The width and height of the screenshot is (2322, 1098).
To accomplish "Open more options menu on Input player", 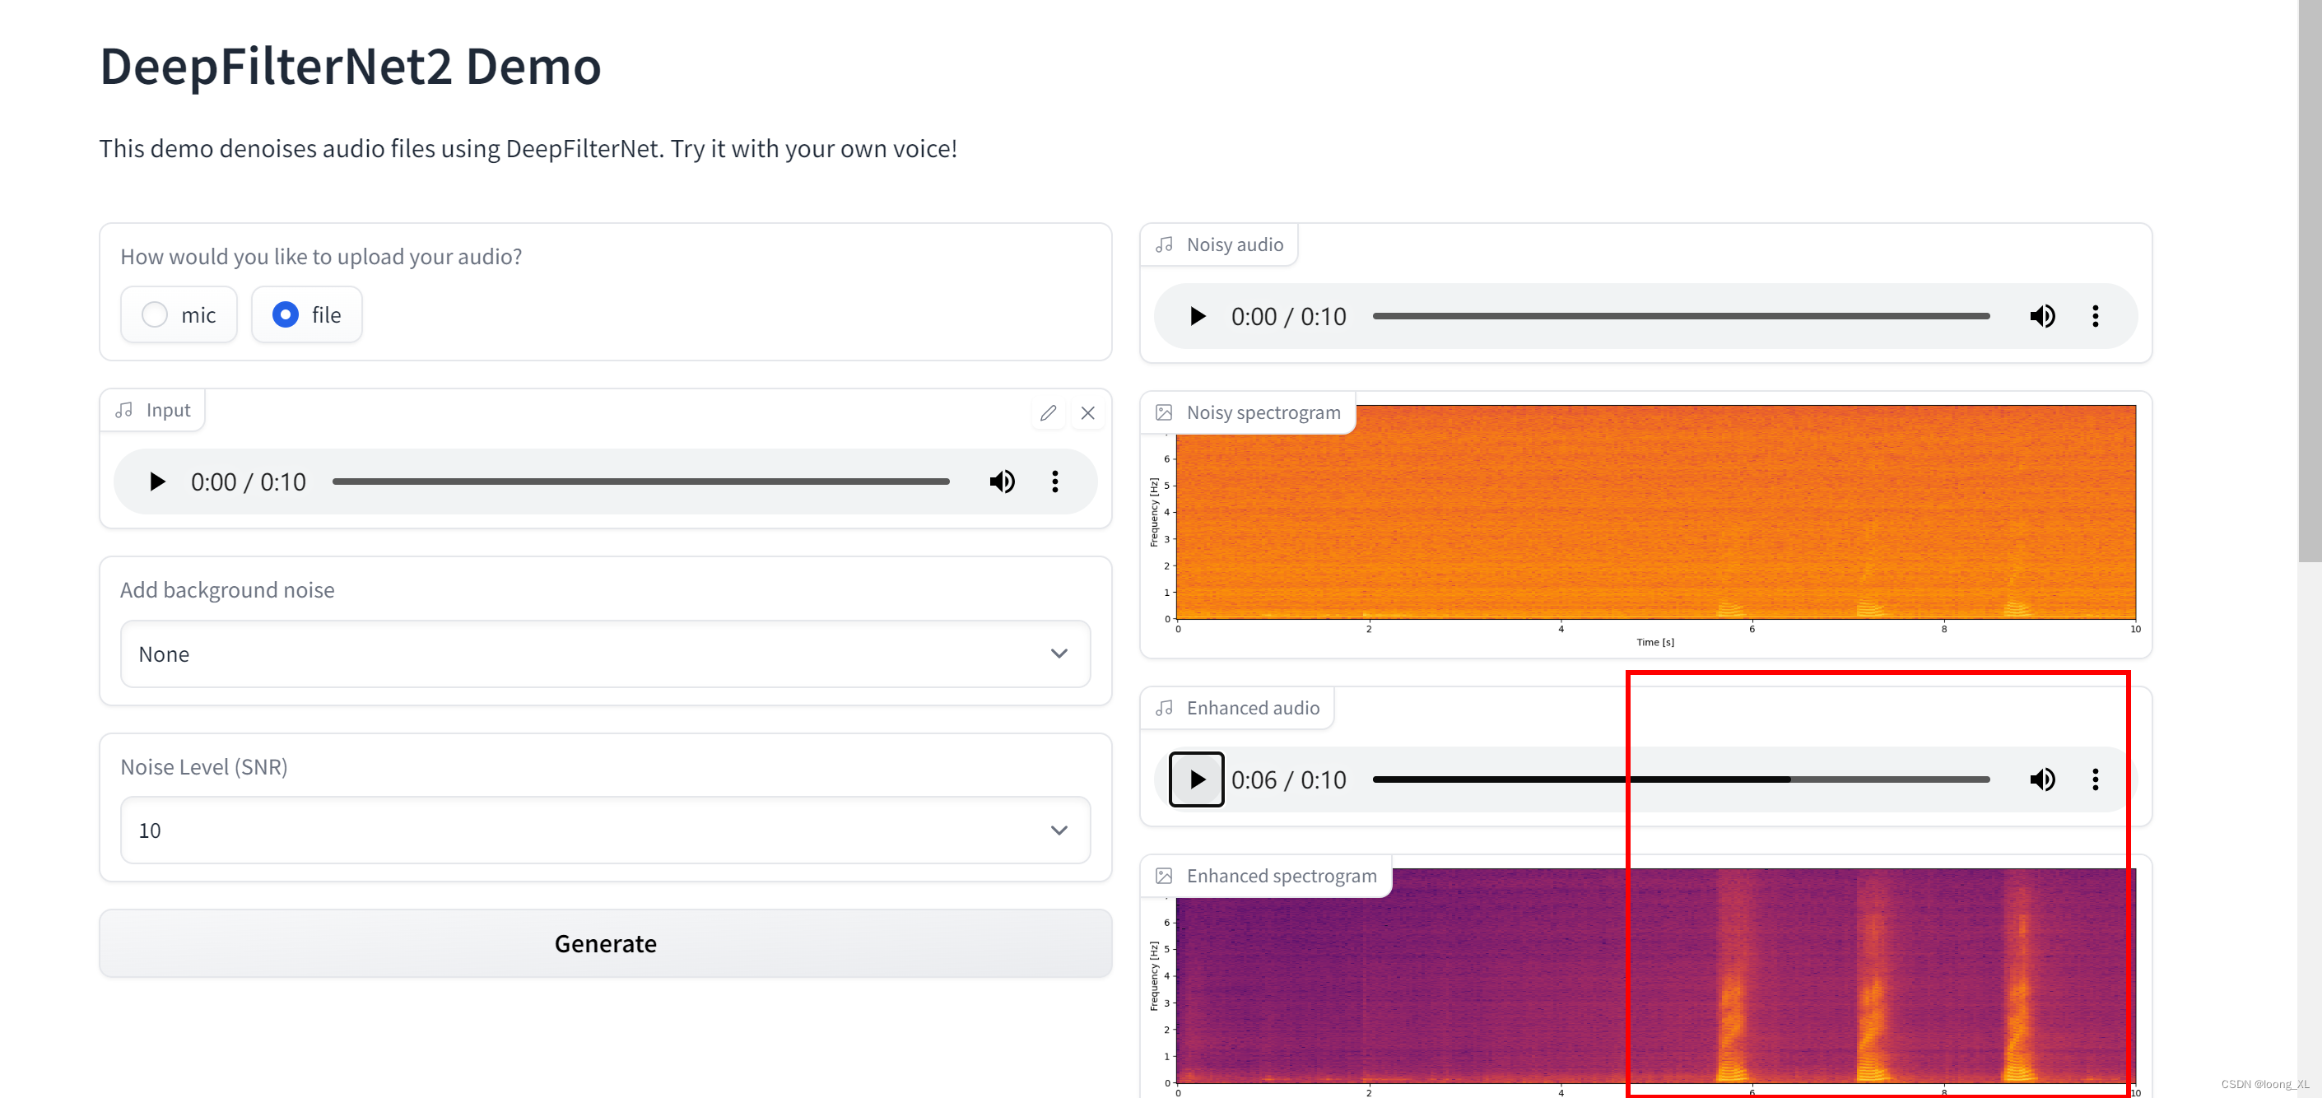I will tap(1054, 481).
